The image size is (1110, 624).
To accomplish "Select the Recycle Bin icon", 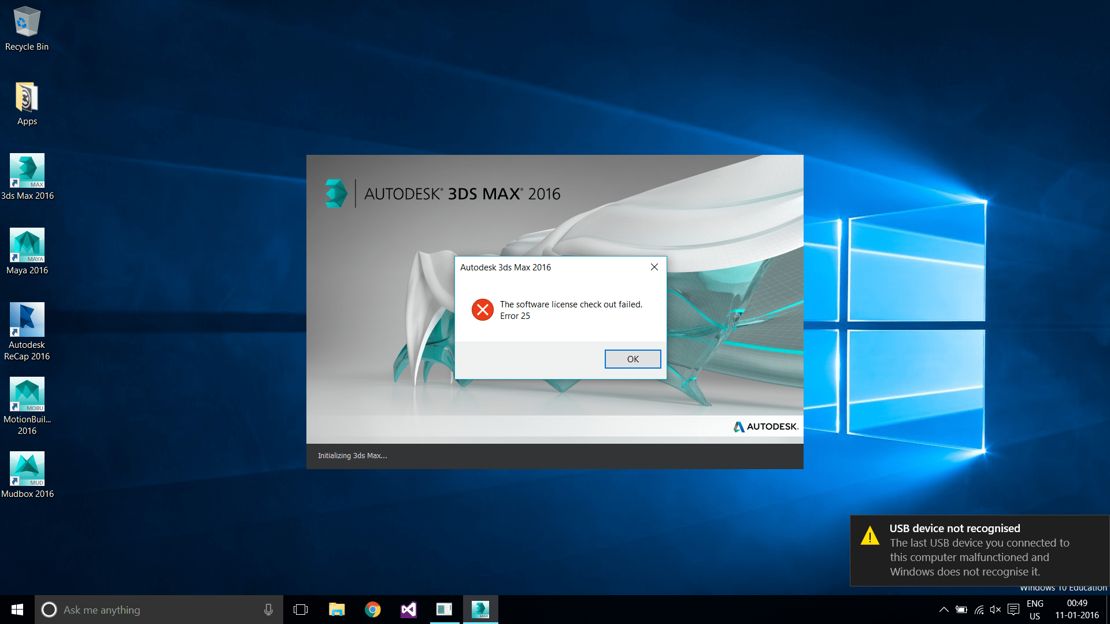I will [27, 29].
